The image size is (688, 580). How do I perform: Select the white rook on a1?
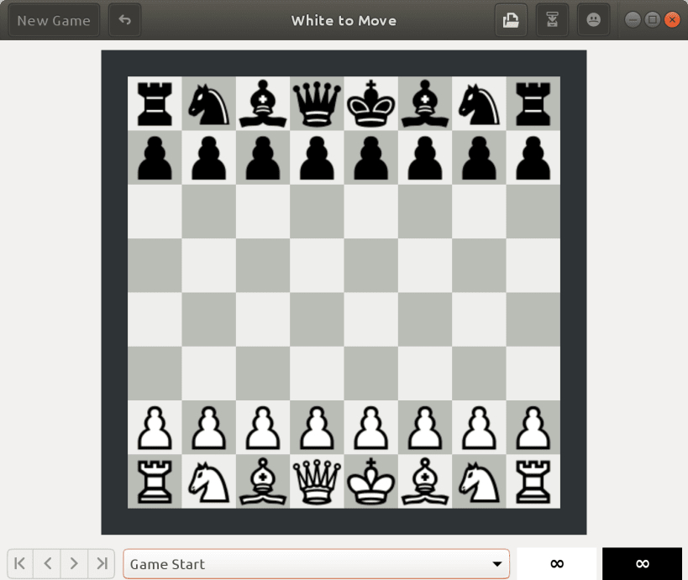pyautogui.click(x=155, y=481)
